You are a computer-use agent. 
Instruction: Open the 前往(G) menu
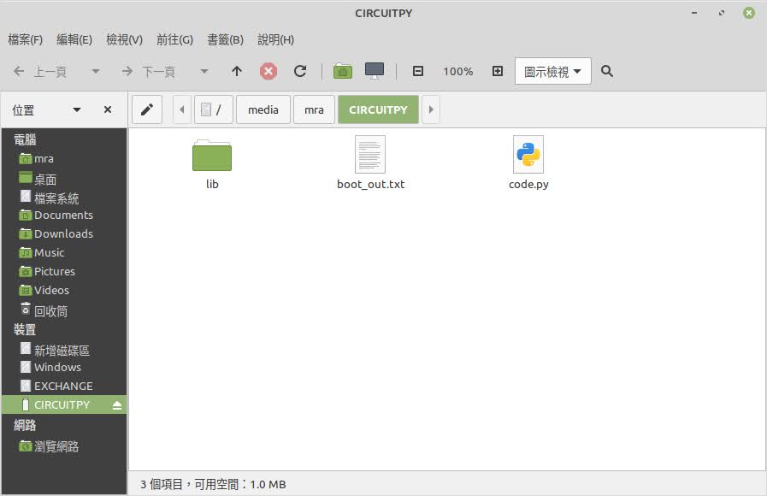point(174,39)
